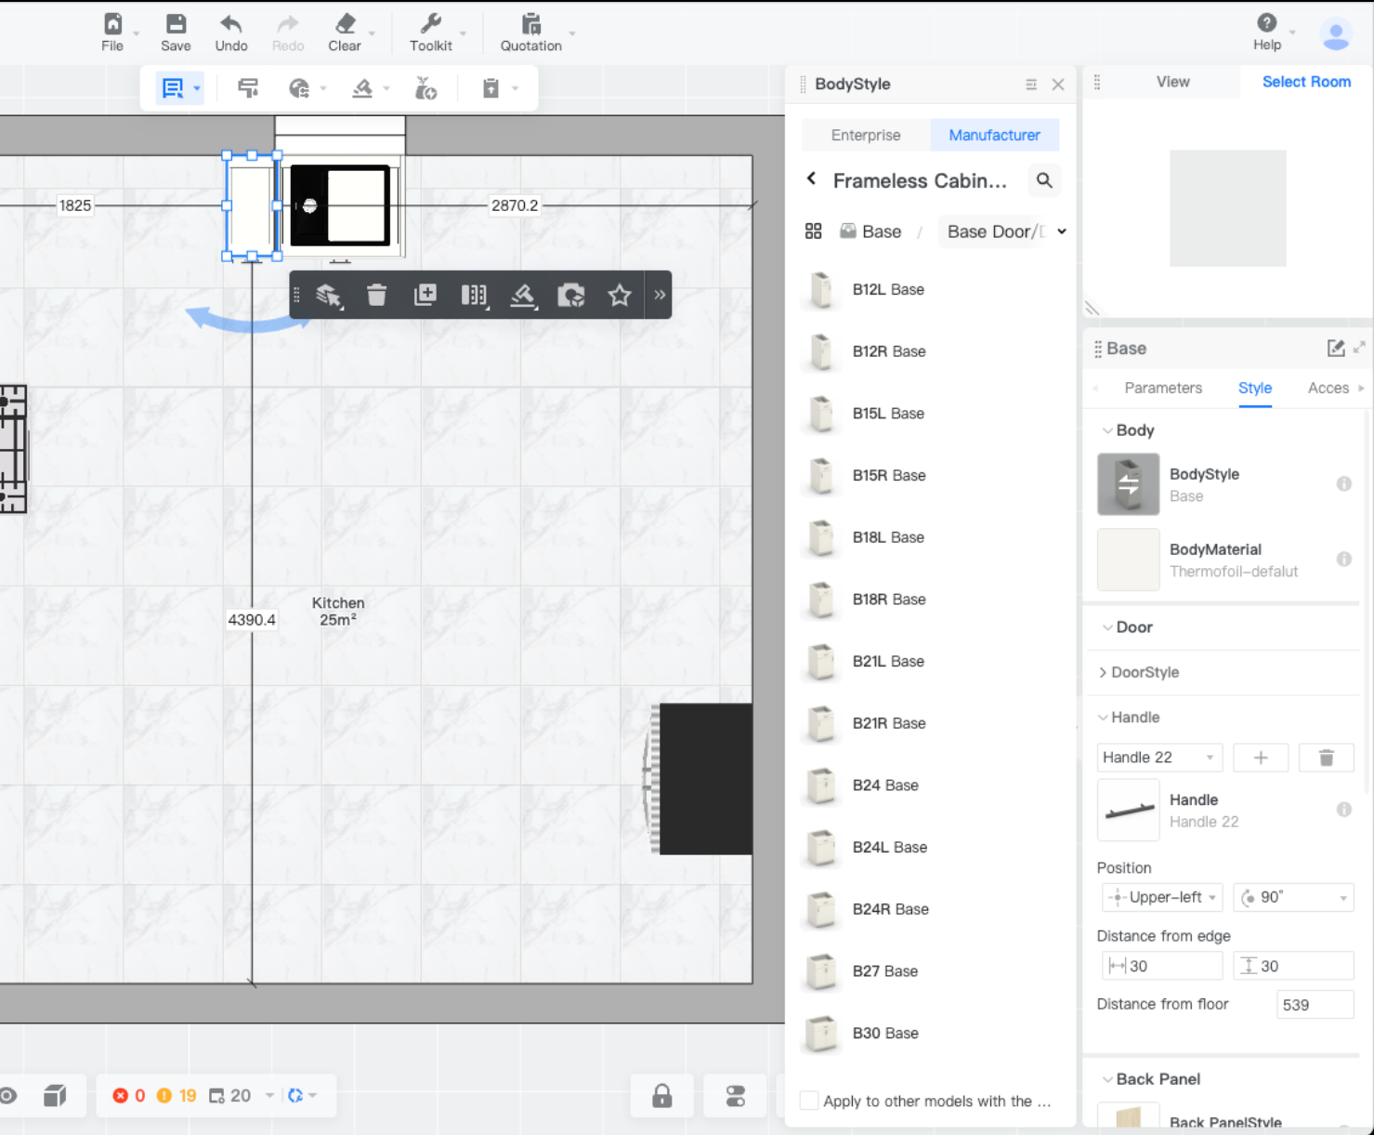
Task: Toggle 3D view cube icon at bottom
Action: pyautogui.click(x=55, y=1096)
